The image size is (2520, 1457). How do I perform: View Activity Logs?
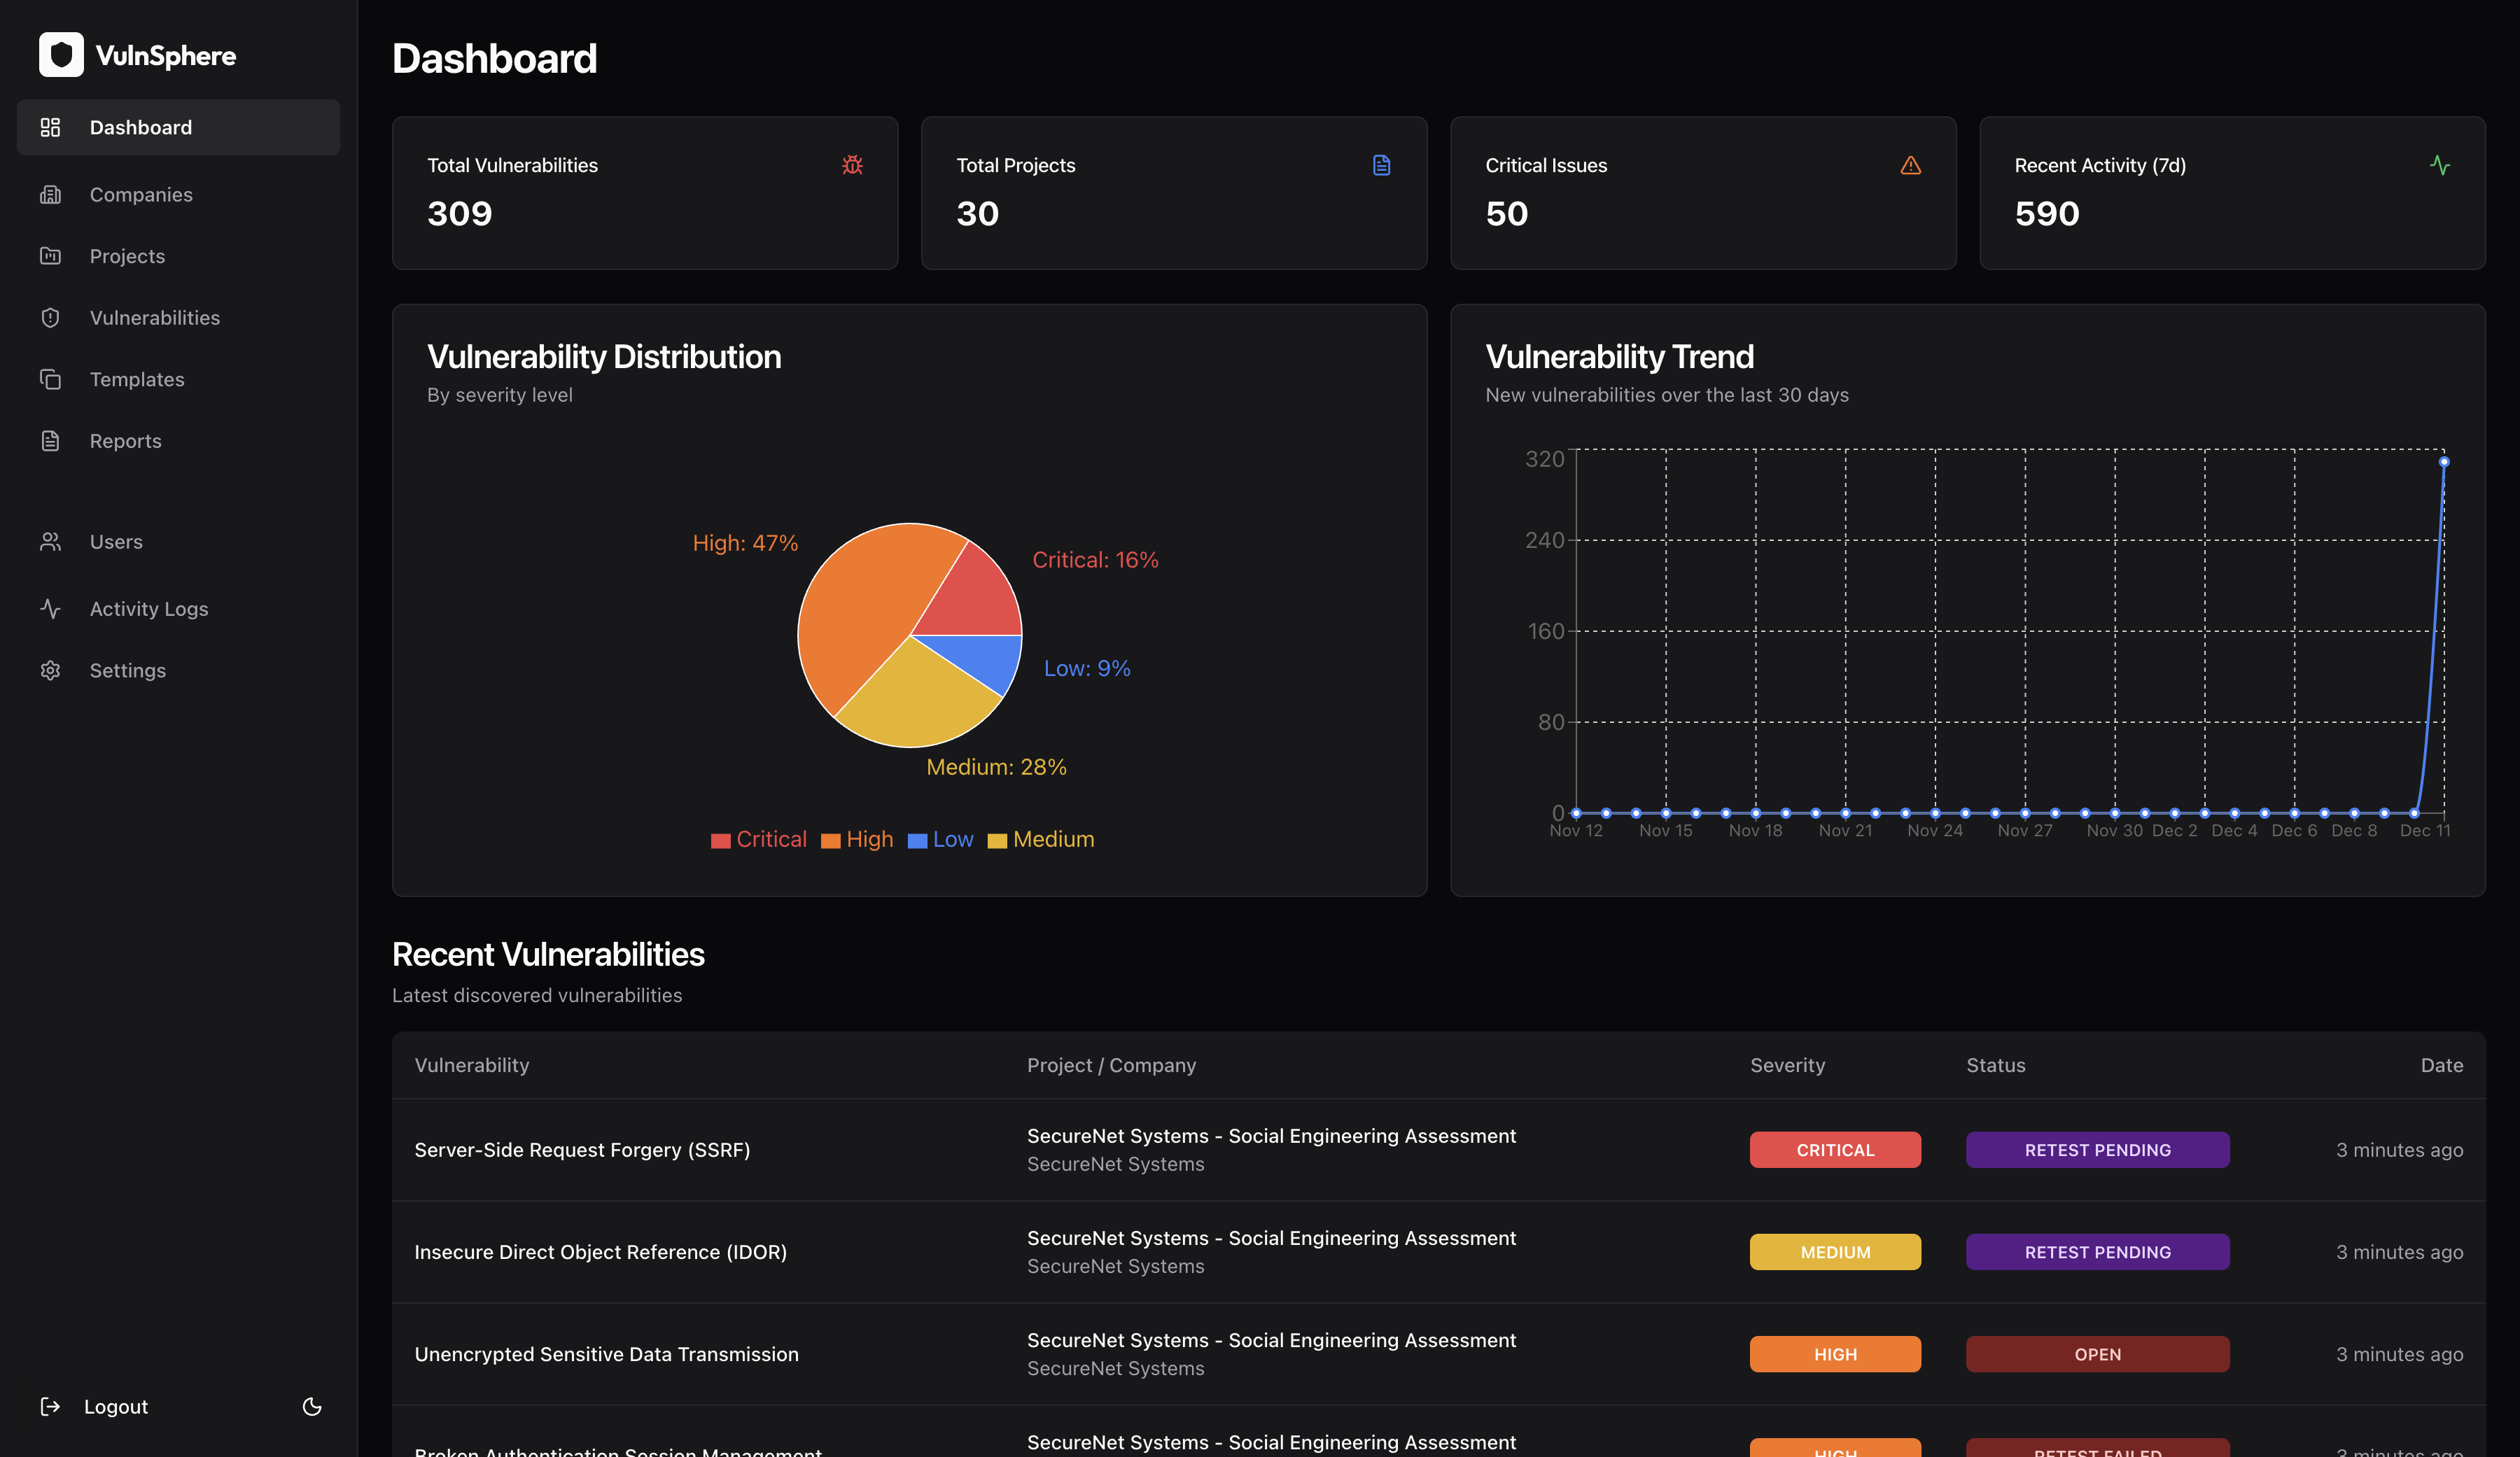click(x=178, y=609)
